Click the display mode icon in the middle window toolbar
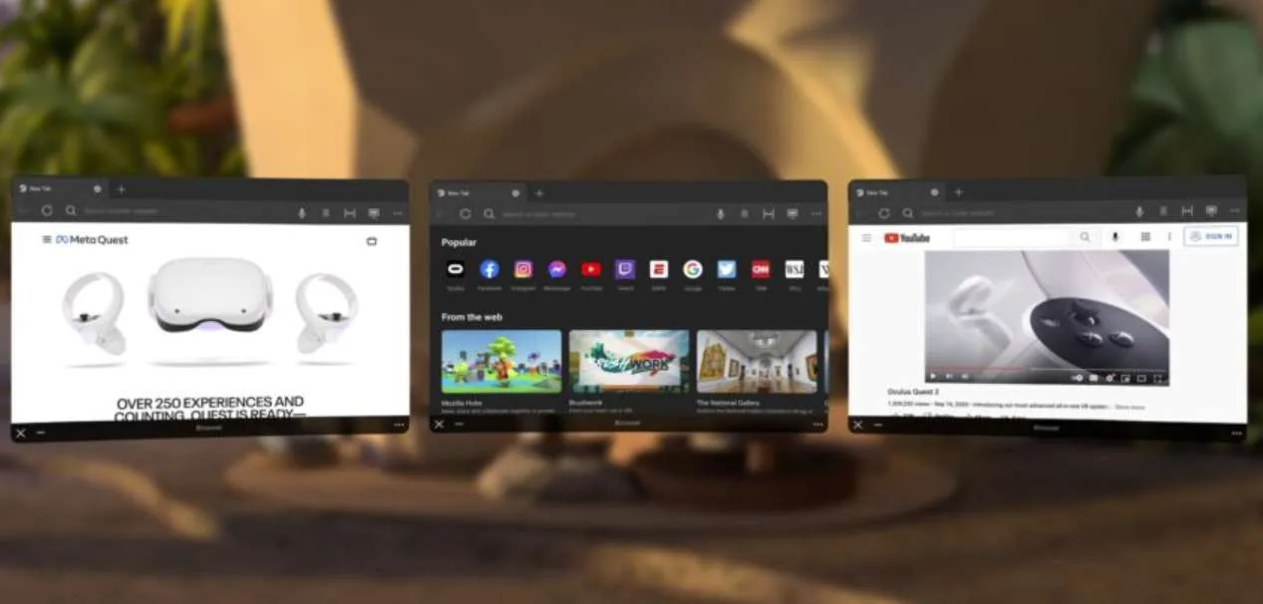Screen dimensions: 1263x604 click(792, 213)
